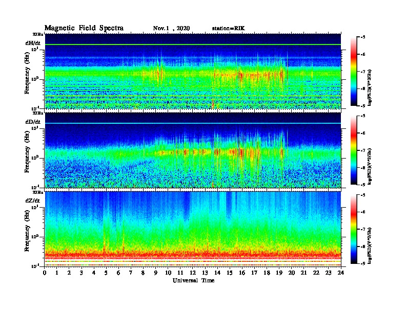Click hour 19 on the Universal Time axis
The image size is (406, 313).
[279, 273]
